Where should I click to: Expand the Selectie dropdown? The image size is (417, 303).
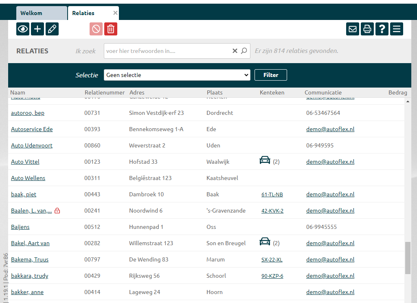[x=177, y=75]
